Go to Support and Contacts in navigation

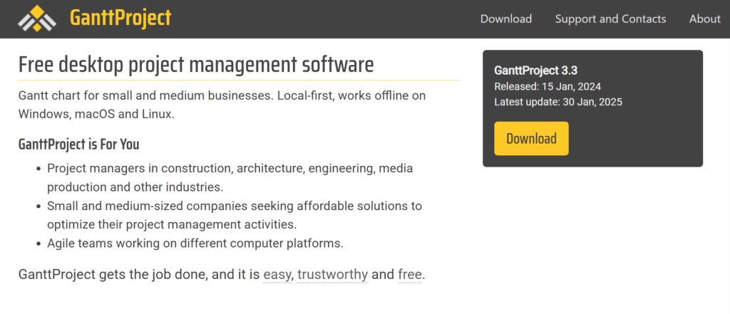(610, 19)
